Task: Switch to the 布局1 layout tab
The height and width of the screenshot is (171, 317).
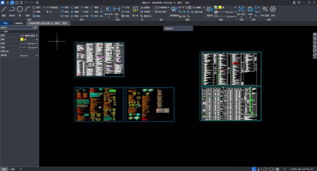Action: pos(12,169)
